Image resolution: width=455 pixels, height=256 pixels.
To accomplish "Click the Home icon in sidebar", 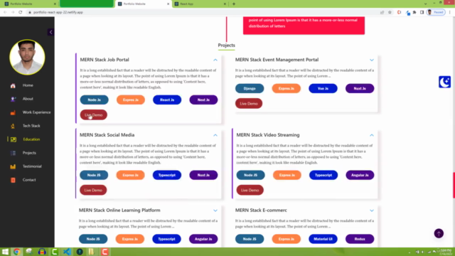I will [13, 85].
